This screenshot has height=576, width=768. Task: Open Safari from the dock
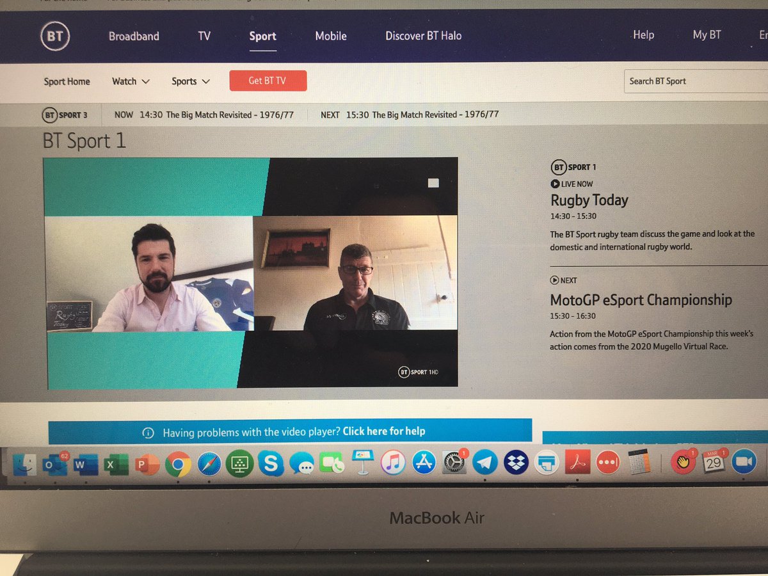tap(209, 464)
